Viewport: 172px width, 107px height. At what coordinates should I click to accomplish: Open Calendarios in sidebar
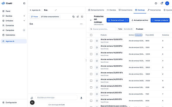14,35
